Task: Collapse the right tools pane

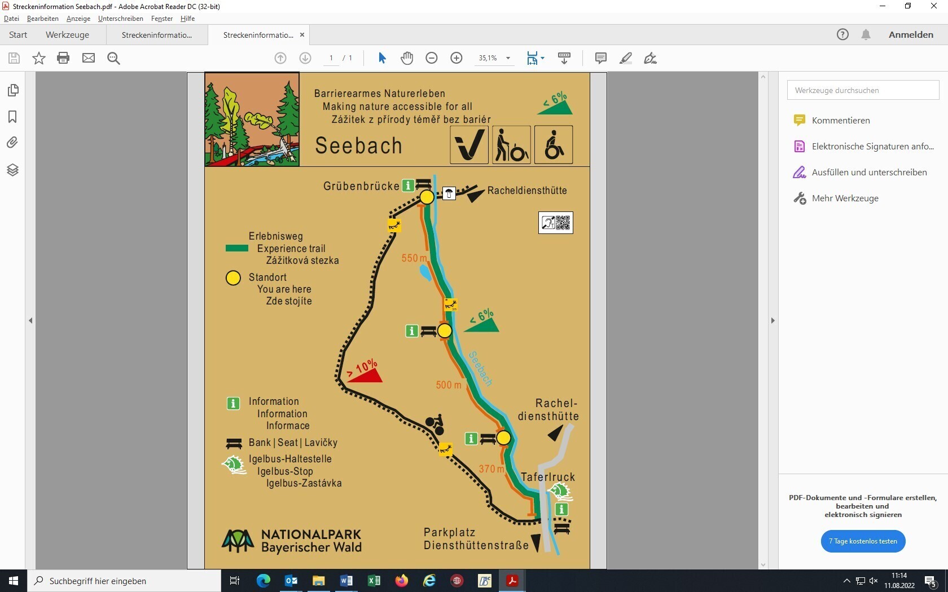Action: [x=773, y=320]
